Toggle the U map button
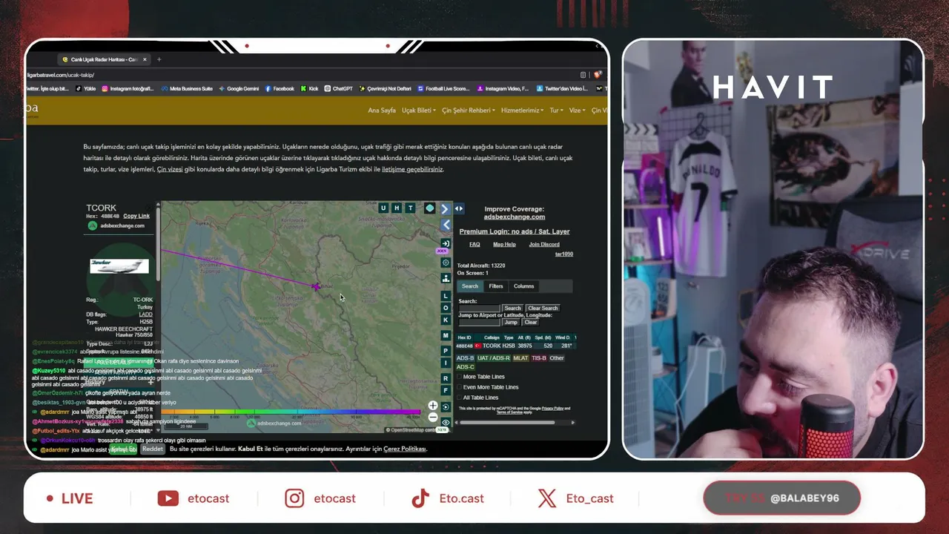This screenshot has width=949, height=534. point(383,208)
